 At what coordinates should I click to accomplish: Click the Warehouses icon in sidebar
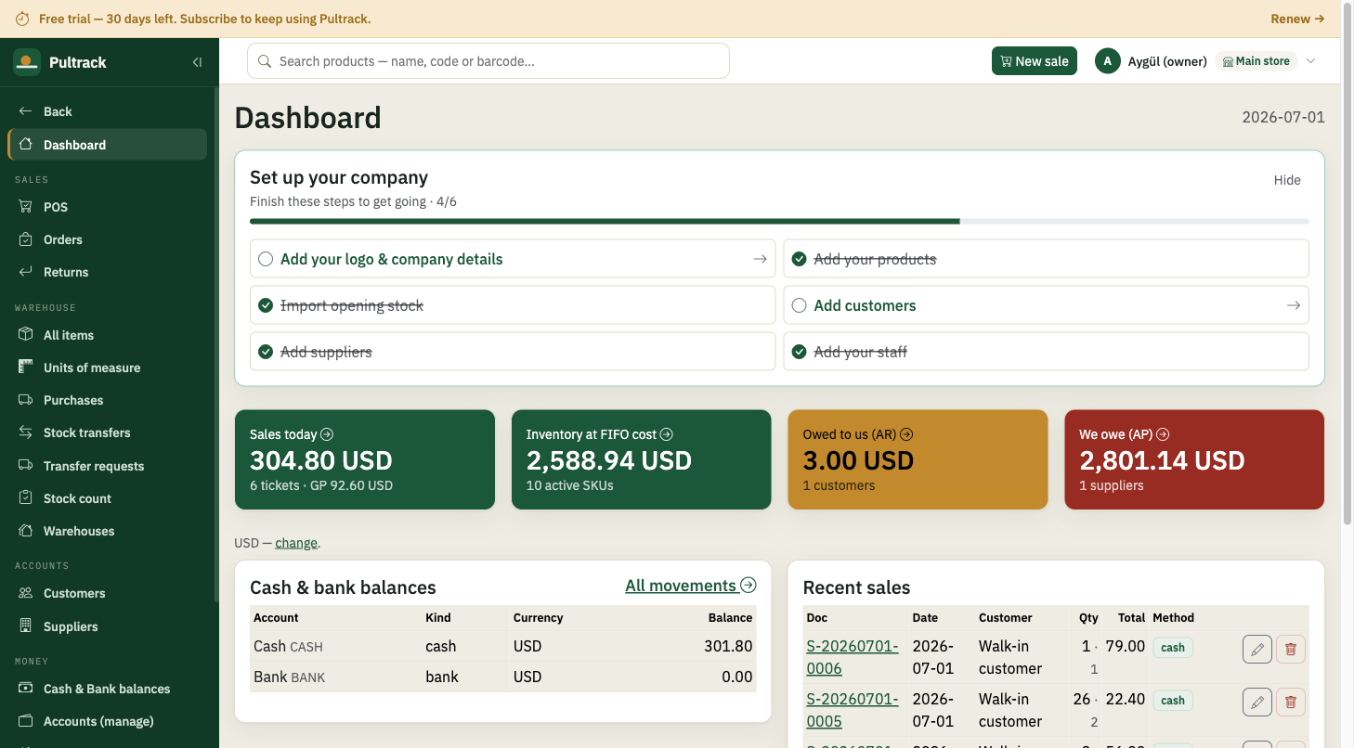26,531
